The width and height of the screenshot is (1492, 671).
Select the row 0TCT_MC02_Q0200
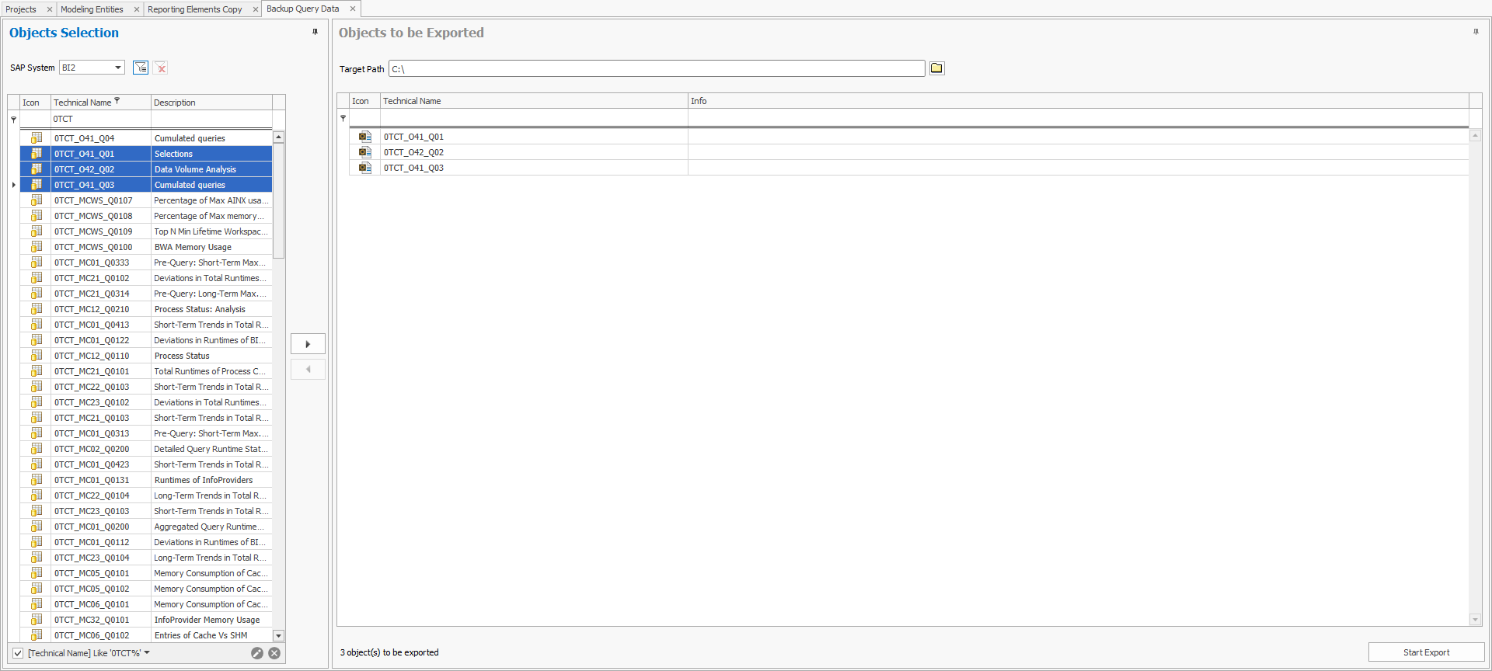pyautogui.click(x=146, y=448)
